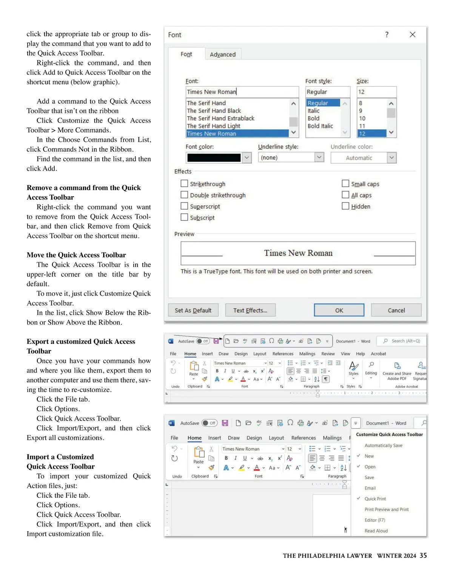Image resolution: width=453 pixels, height=579 pixels.
Task: Open the Styles group dialog launcher
Action: click(x=361, y=387)
